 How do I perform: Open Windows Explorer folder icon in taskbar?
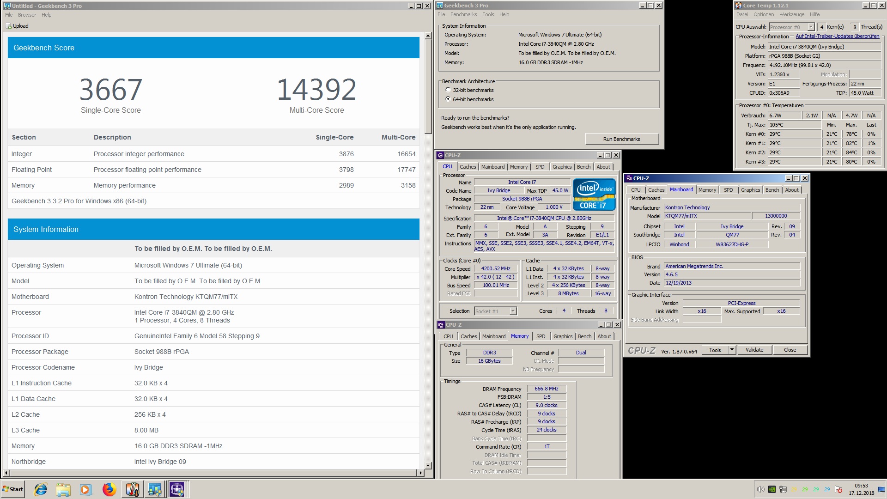tap(63, 489)
